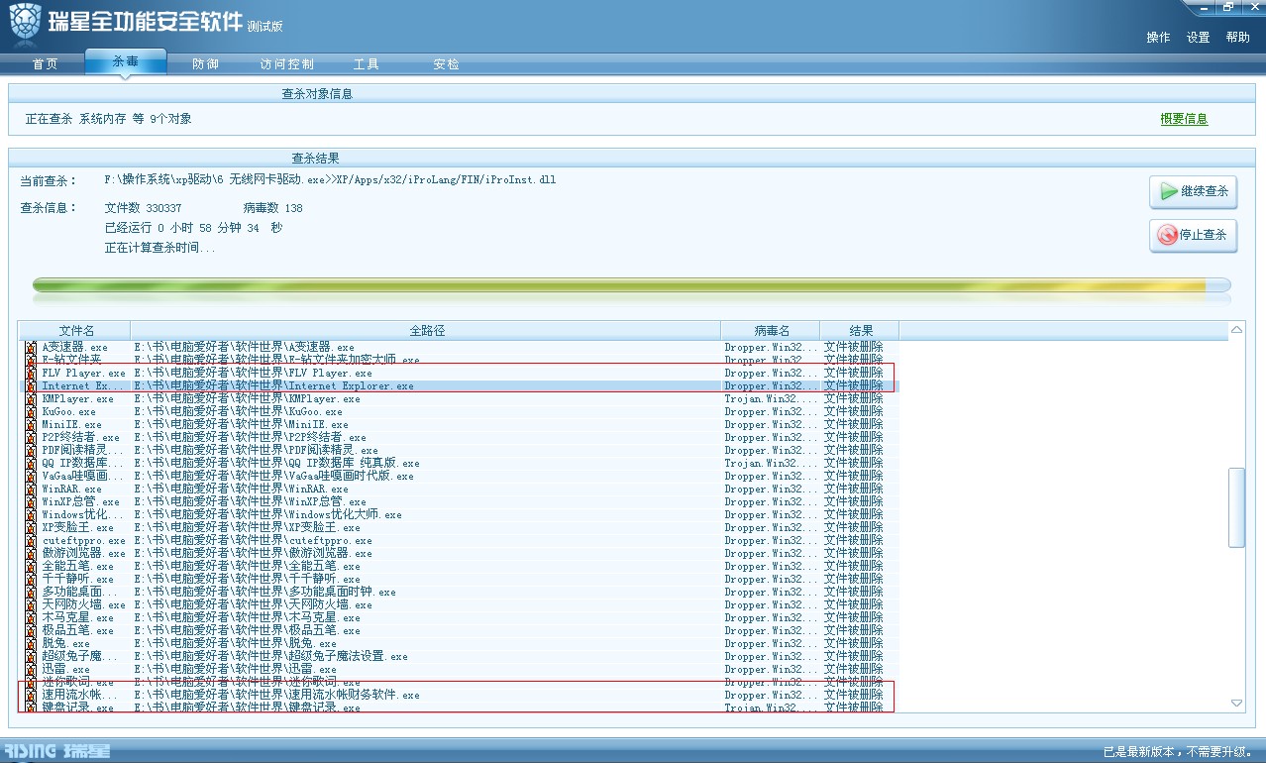
Task: Click the virus icon beside 键盘记录.exe
Action: [x=31, y=708]
